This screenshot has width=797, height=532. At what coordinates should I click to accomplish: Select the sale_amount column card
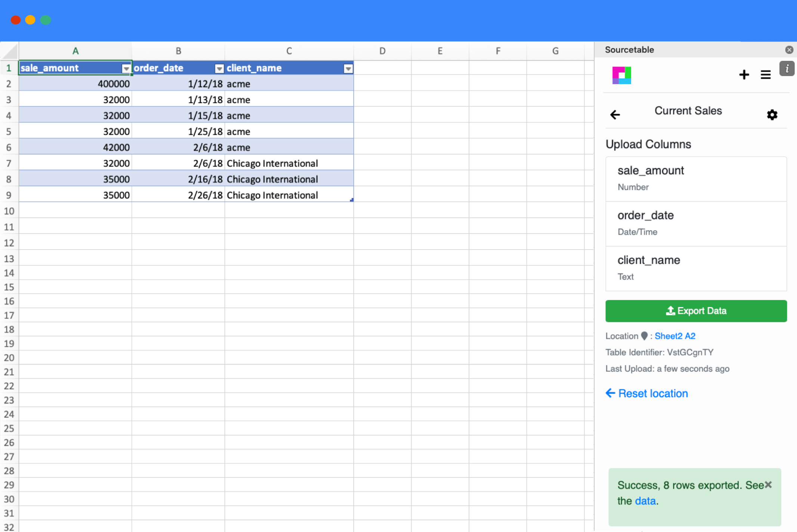coord(695,179)
